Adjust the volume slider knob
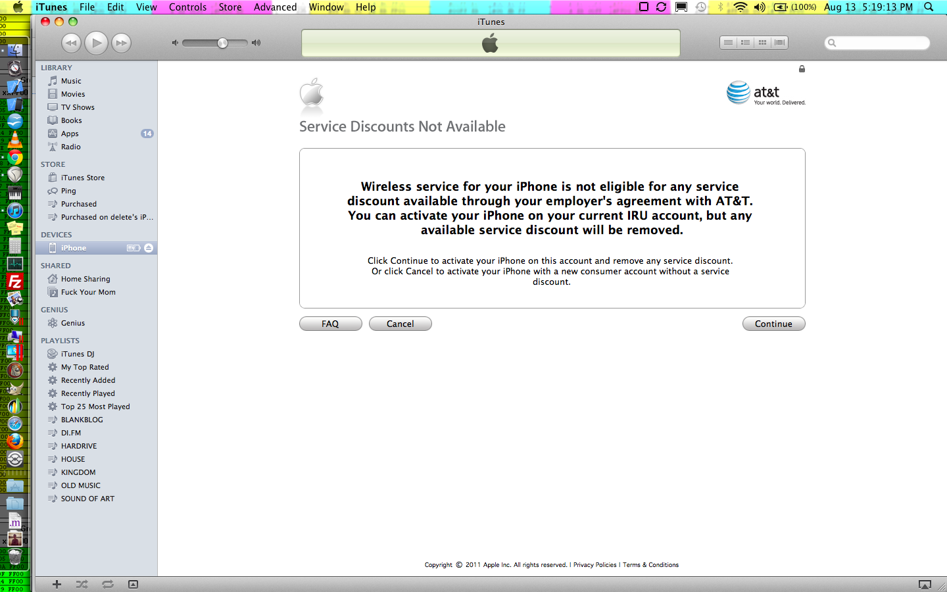947x592 pixels. click(x=223, y=43)
